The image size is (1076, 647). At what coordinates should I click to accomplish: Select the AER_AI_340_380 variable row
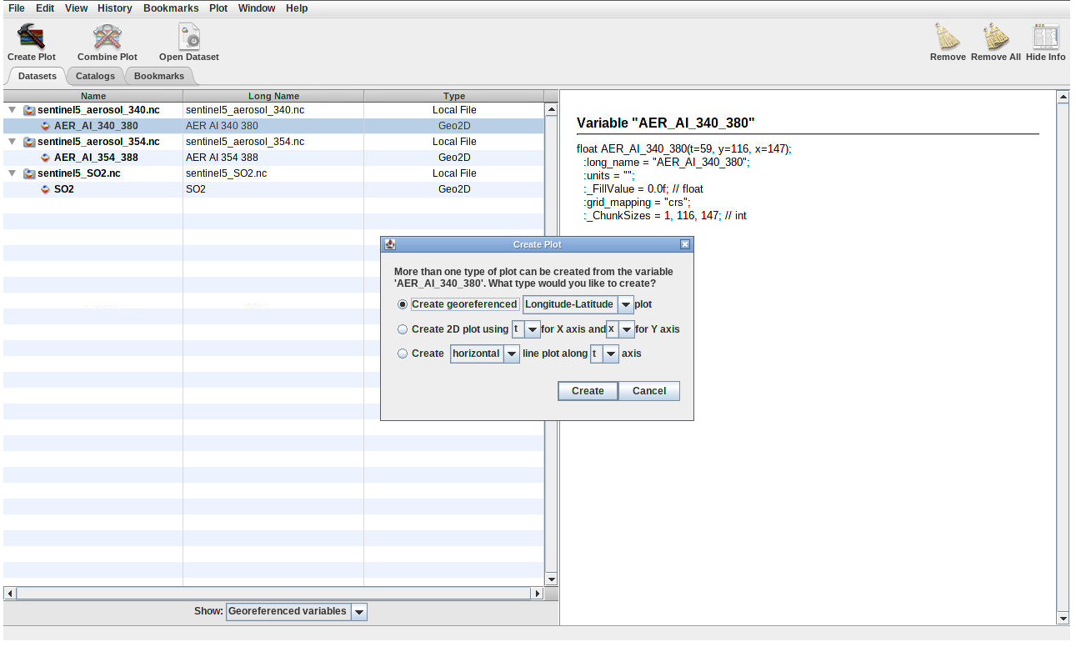click(273, 126)
